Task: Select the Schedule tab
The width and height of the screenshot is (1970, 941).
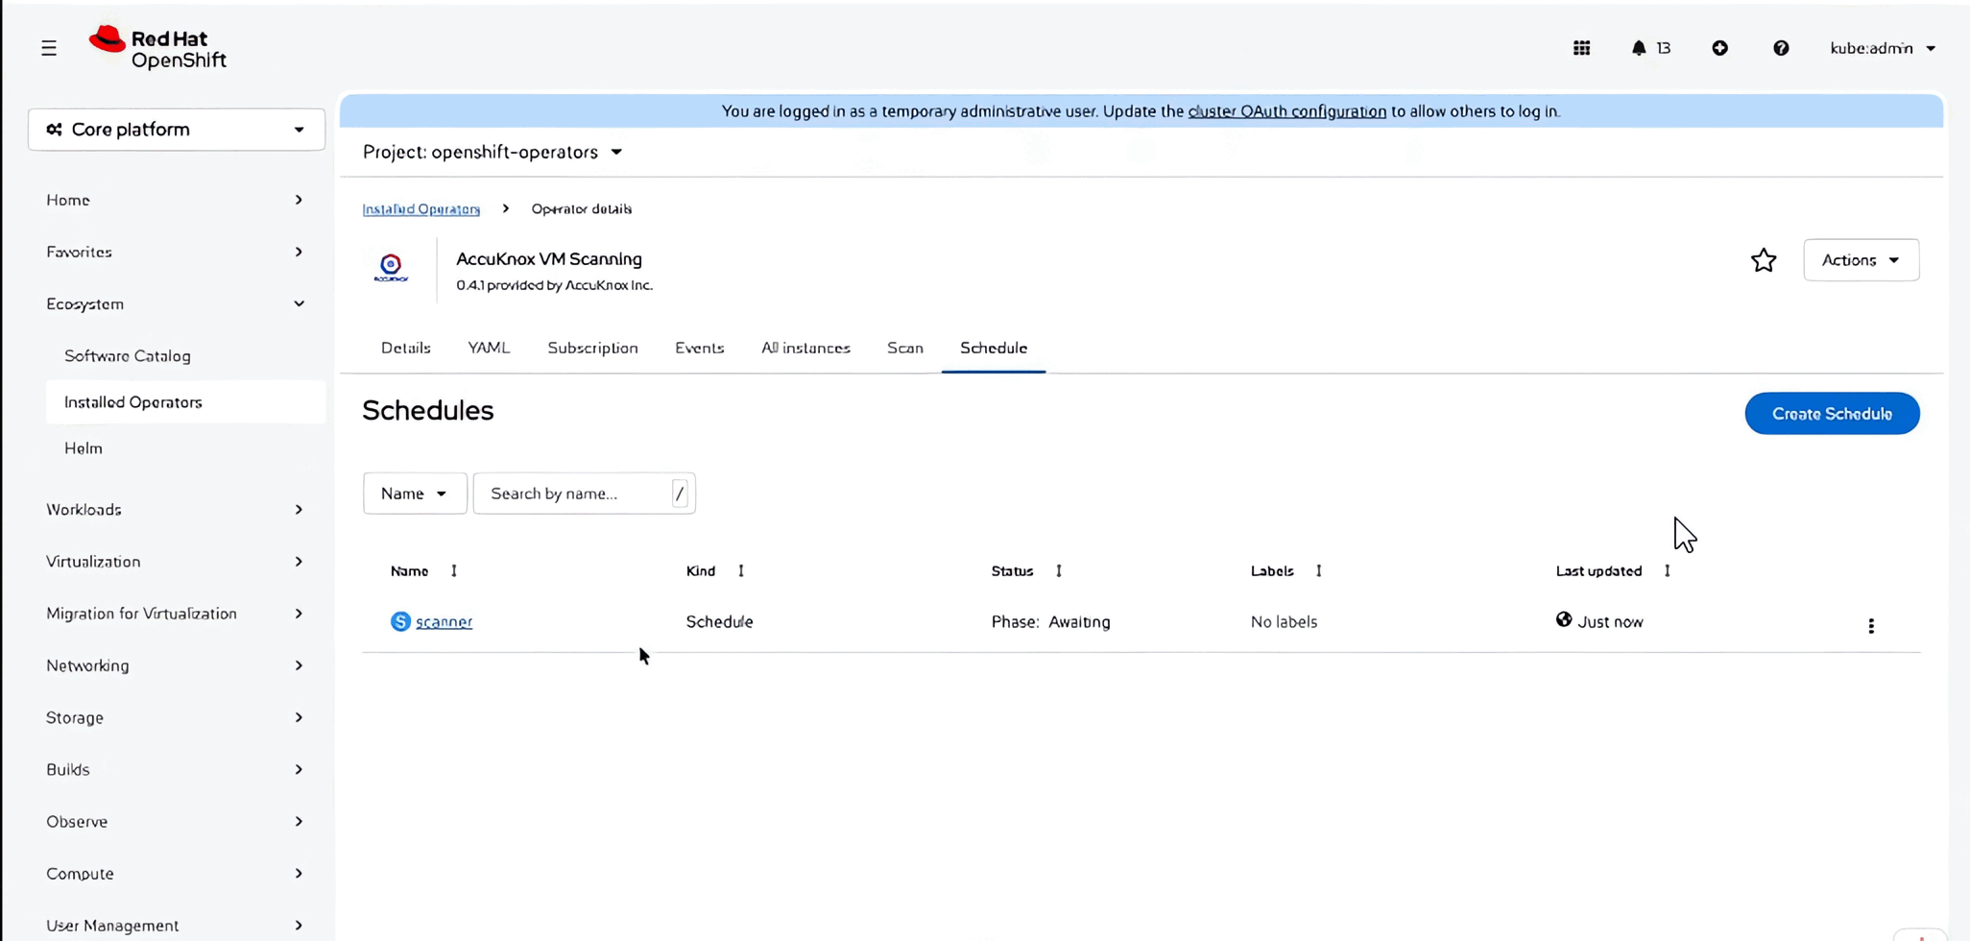Action: tap(994, 349)
